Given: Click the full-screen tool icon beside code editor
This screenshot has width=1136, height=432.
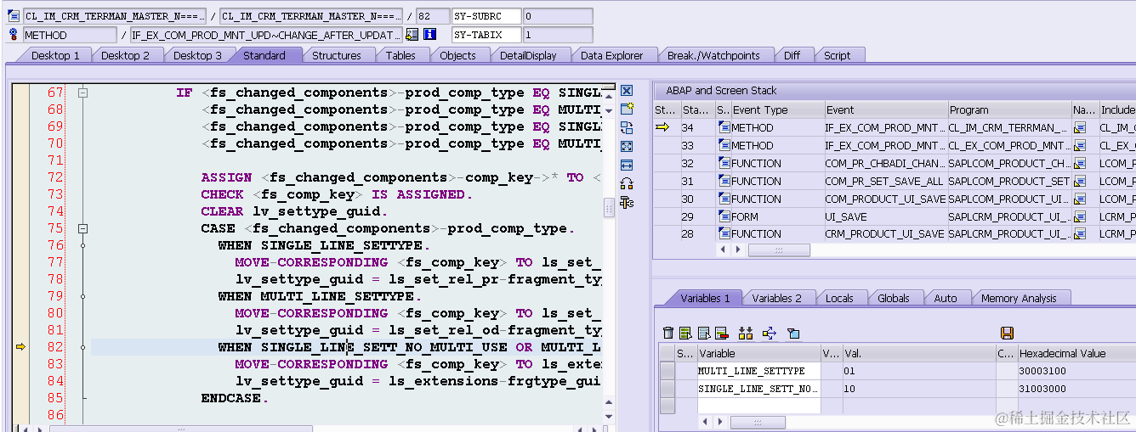Looking at the screenshot, I should pos(627,147).
